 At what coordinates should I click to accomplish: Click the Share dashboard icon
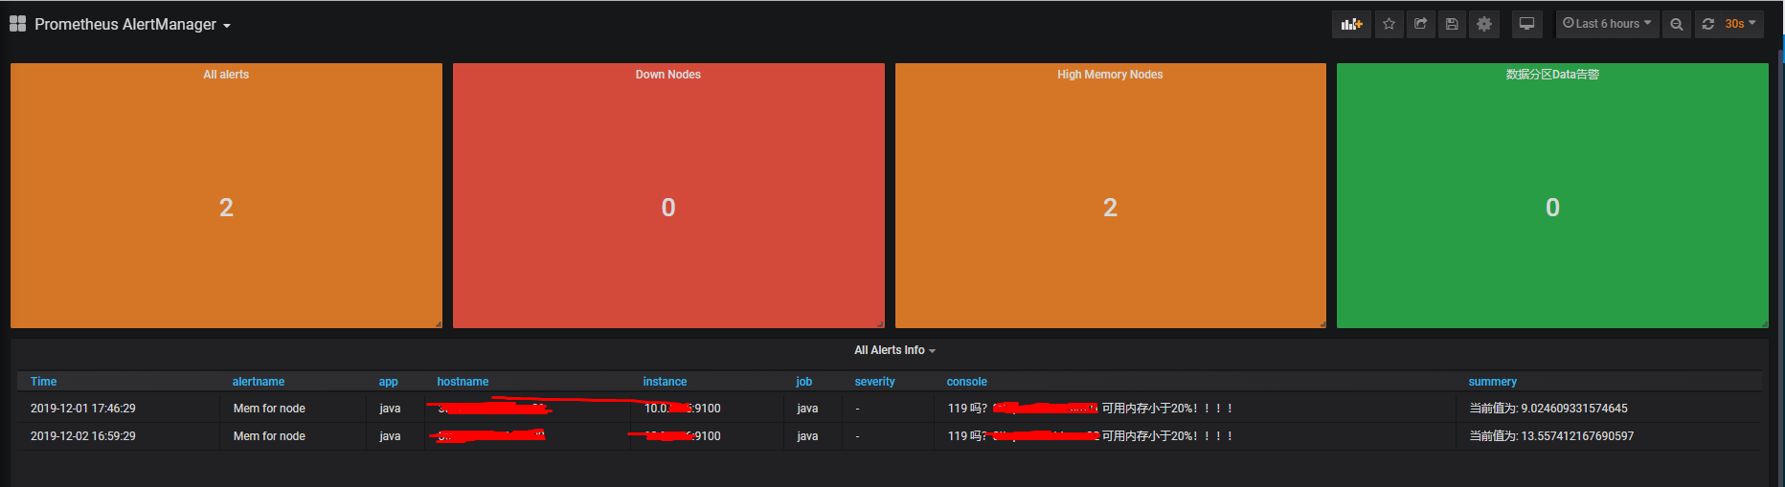1421,24
